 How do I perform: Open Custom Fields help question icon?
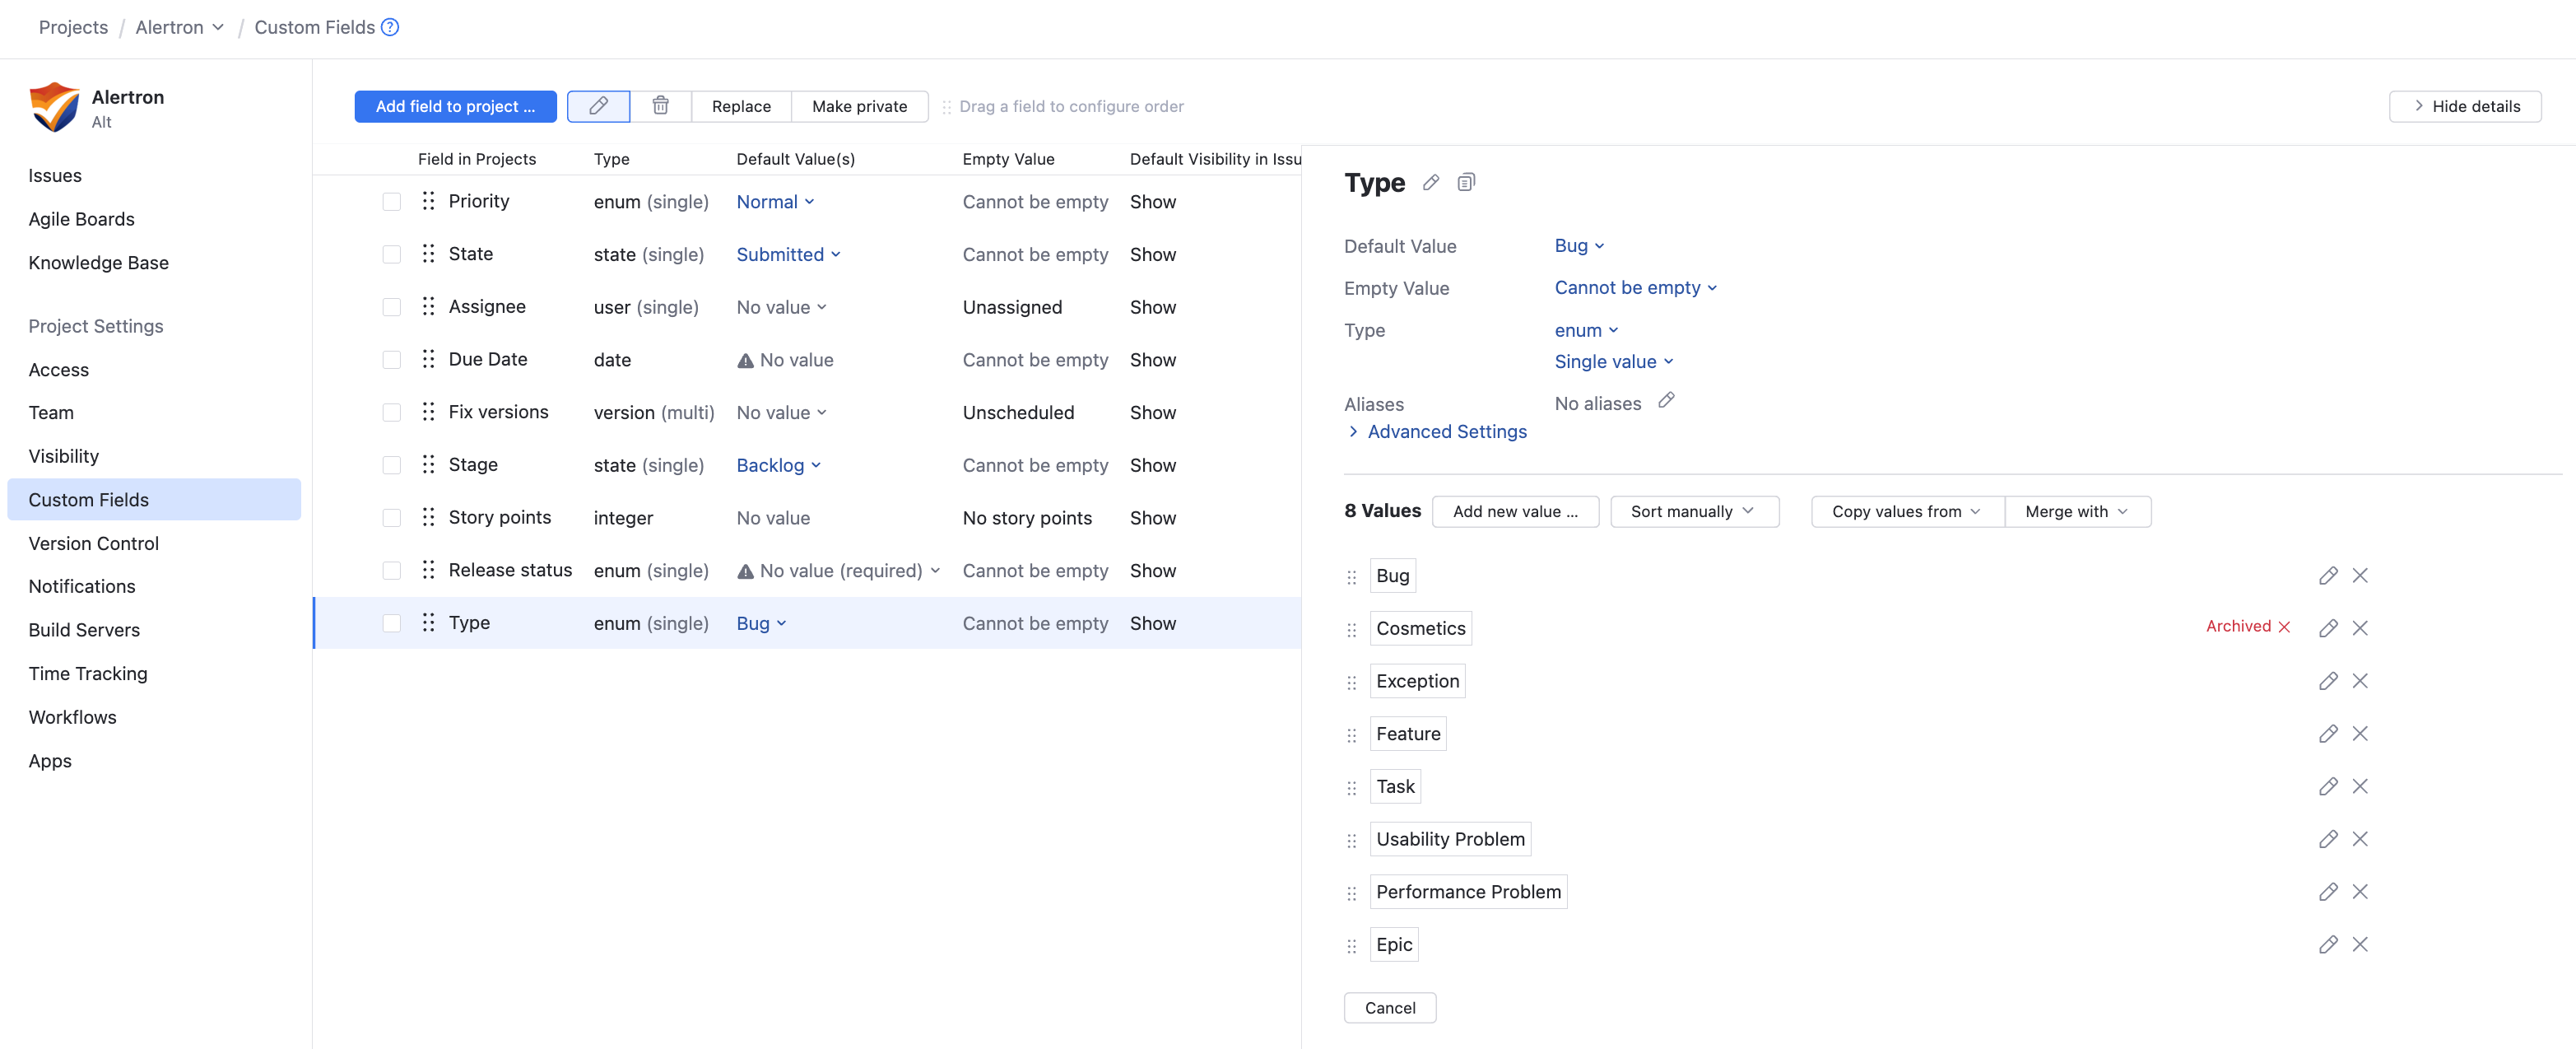point(390,27)
